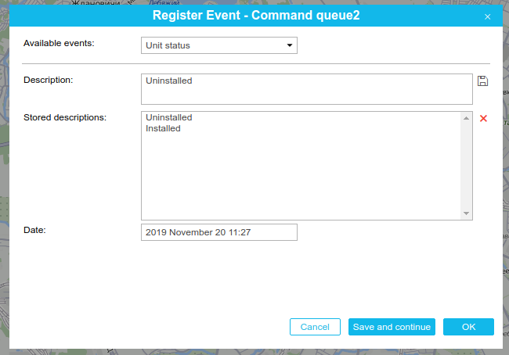Select "Installed" in stored descriptions list
Image resolution: width=509 pixels, height=355 pixels.
[x=164, y=128]
